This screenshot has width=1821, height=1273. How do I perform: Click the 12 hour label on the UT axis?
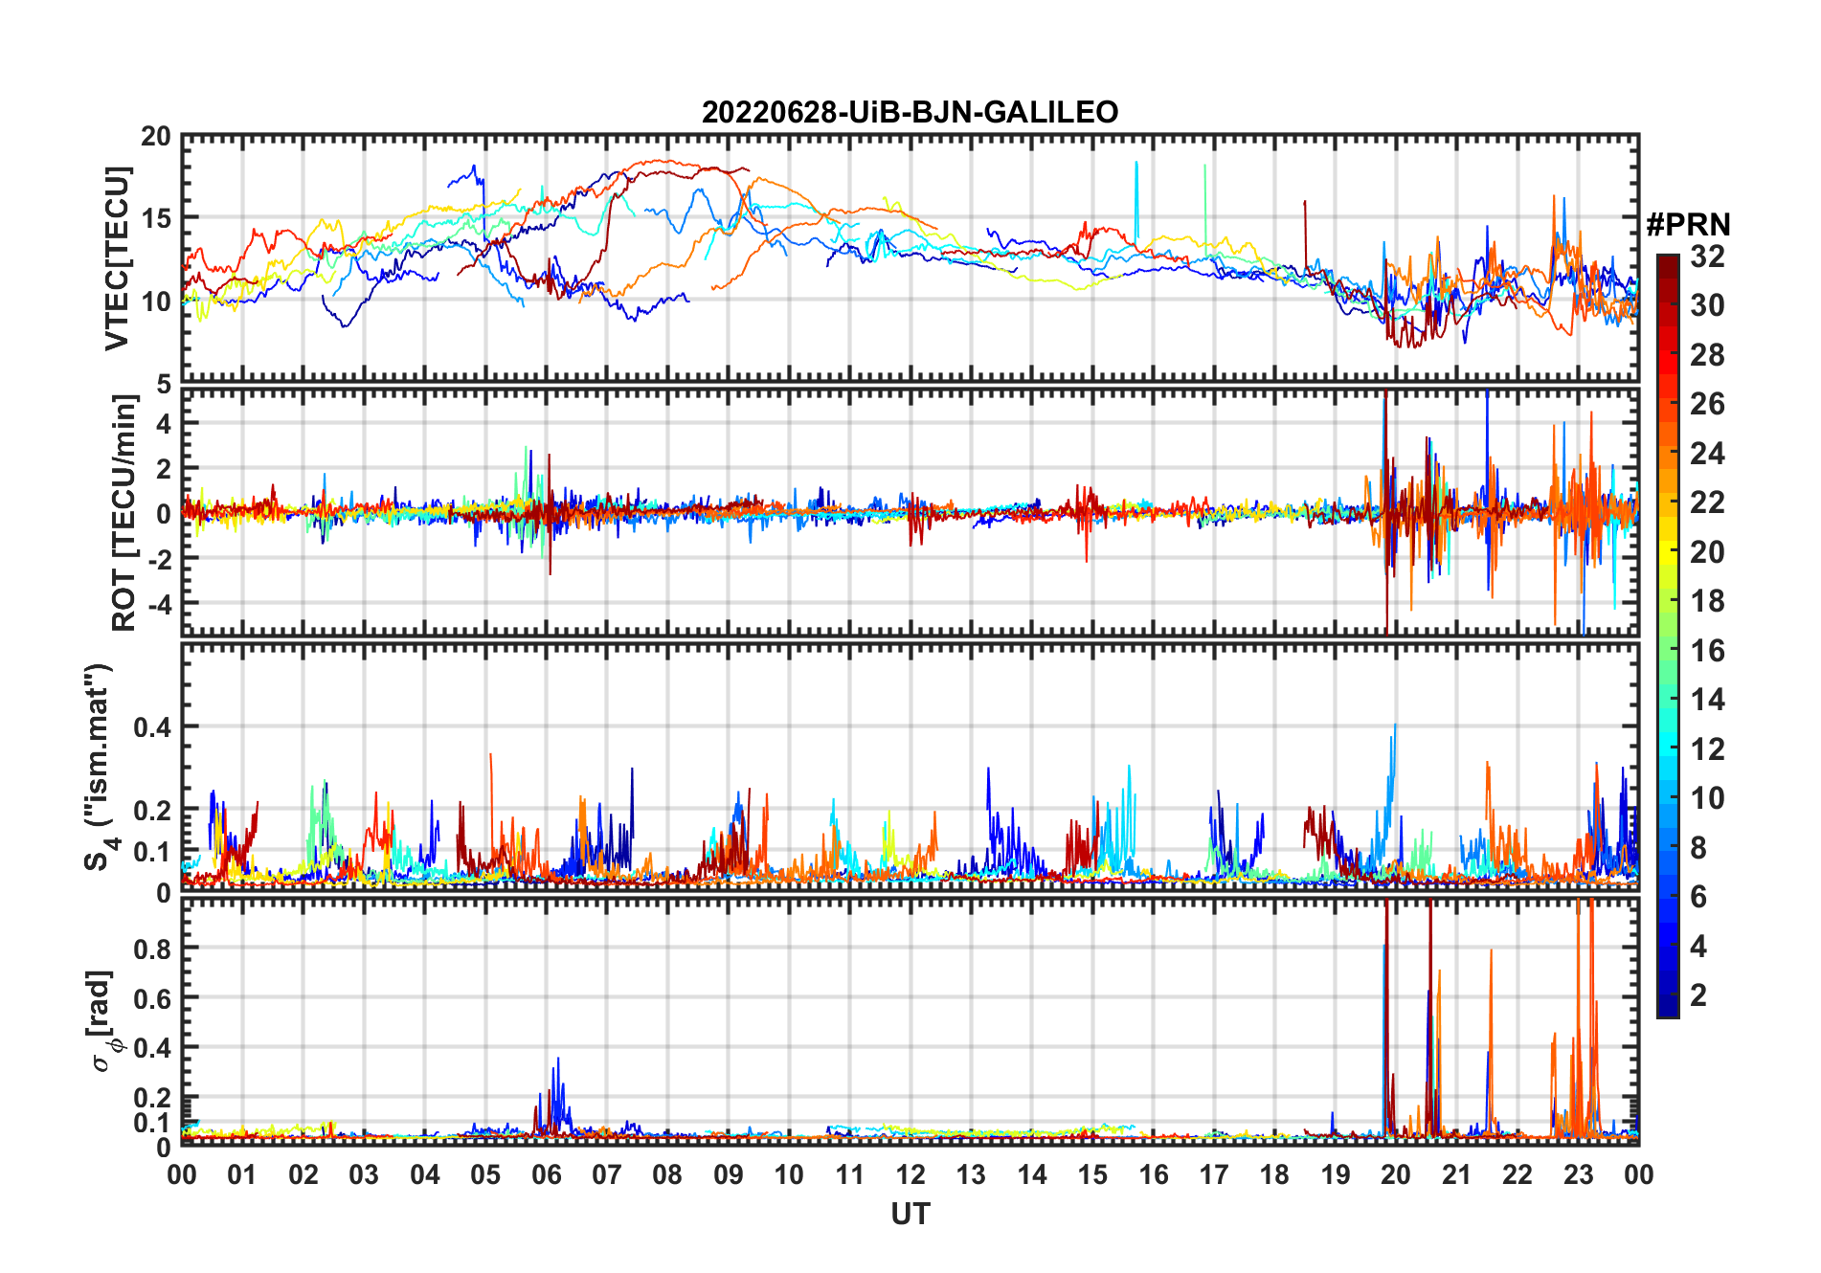click(x=910, y=1175)
